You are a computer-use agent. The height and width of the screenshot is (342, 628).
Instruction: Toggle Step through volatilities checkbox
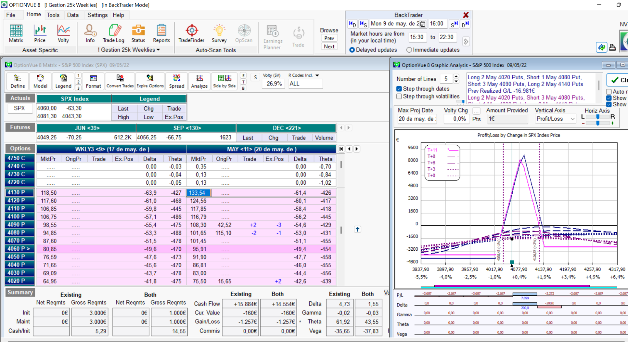point(399,97)
